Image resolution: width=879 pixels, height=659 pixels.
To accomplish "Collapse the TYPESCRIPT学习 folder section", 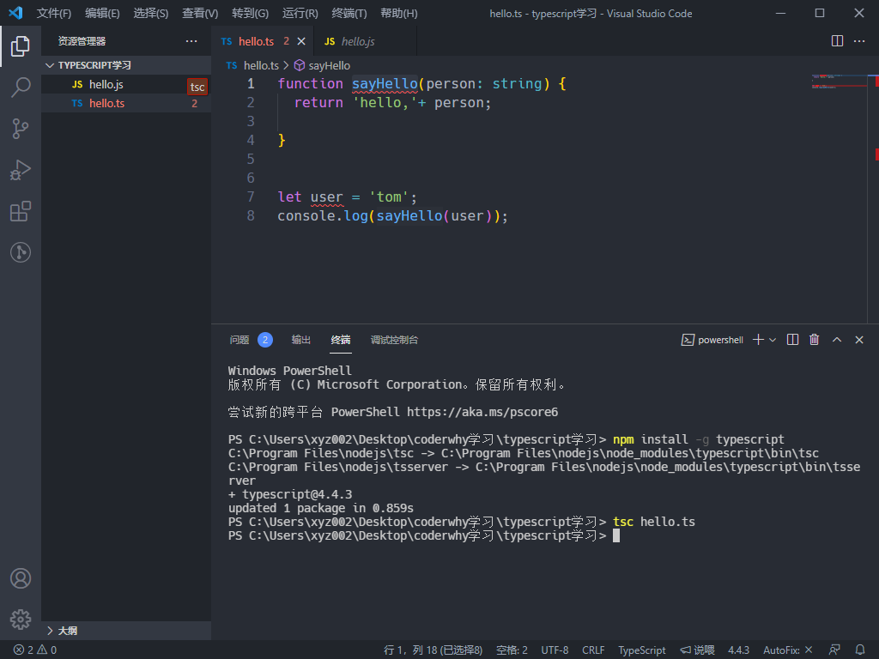I will [126, 65].
